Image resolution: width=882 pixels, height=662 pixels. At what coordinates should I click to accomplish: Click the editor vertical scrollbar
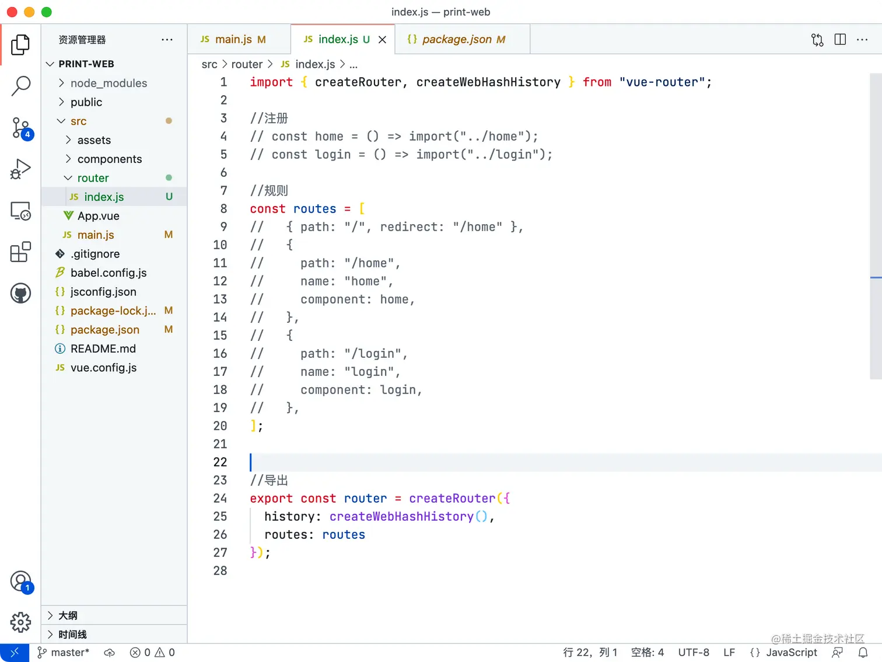[876, 227]
